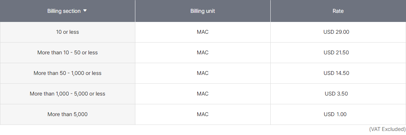Select the "More than 5,000" cell
The image size is (406, 135).
[67, 114]
